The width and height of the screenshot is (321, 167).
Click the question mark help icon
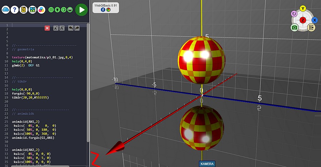coord(15,10)
